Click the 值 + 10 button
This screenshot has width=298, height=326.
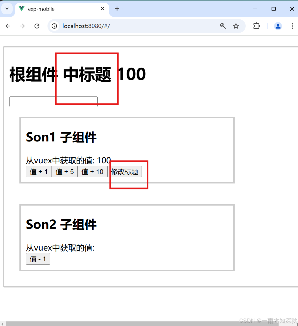coord(92,172)
